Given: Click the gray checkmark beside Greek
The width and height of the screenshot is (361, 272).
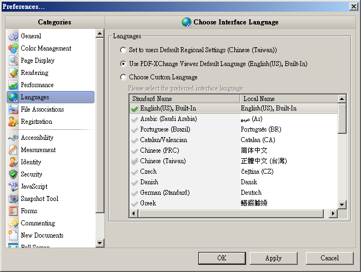Looking at the screenshot, I should (134, 203).
